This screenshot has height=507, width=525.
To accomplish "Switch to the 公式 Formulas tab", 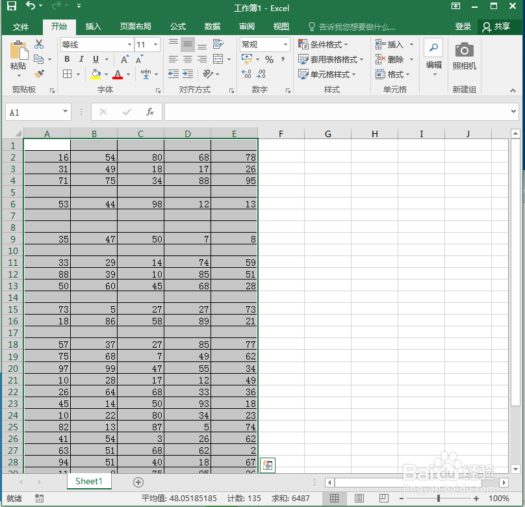I will [x=178, y=27].
